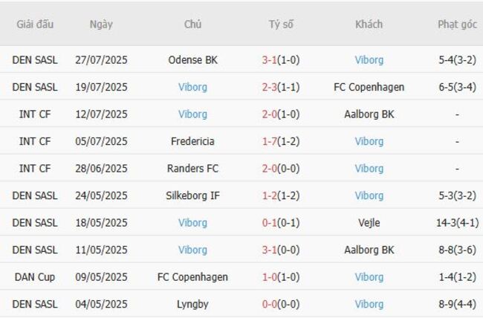
Task: Open the 1-7 score of Fredericia match
Action: pyautogui.click(x=281, y=141)
